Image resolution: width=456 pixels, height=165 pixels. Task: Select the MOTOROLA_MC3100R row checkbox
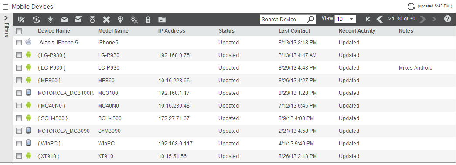click(x=19, y=93)
